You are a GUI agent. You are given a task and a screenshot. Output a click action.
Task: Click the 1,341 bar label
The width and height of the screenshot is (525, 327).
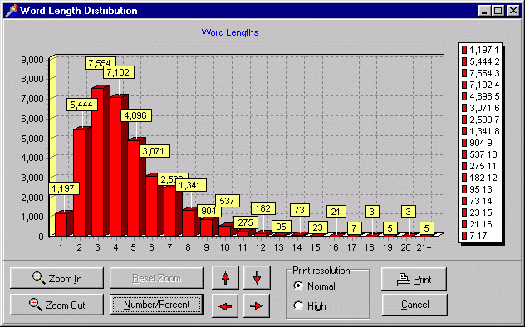tap(191, 185)
